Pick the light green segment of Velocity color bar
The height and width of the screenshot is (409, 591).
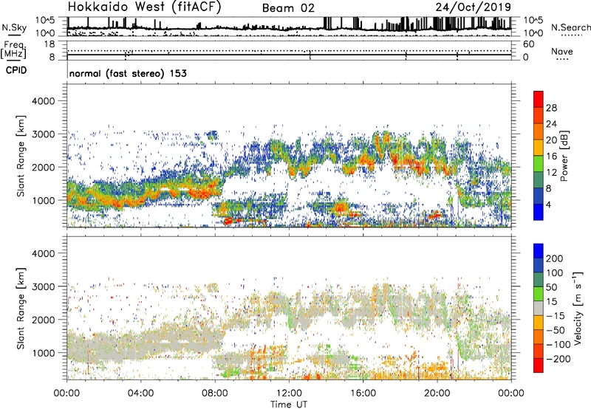tap(539, 294)
